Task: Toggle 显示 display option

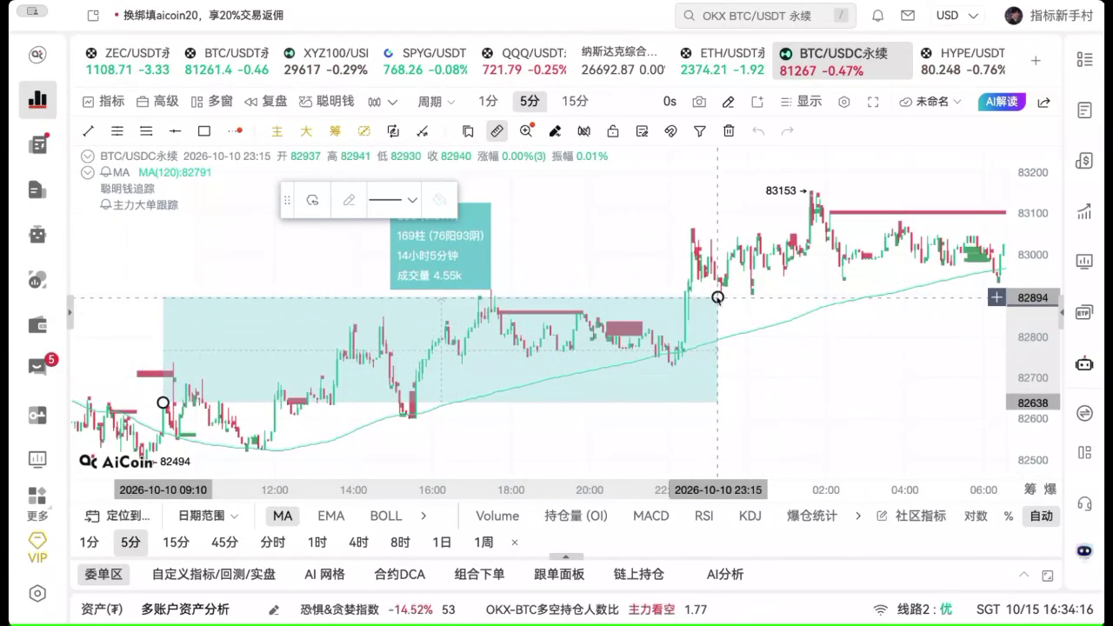Action: (x=801, y=102)
